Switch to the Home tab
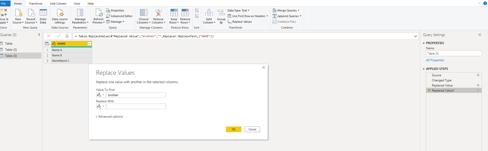This screenshot has width=488, height=151. click(x=18, y=4)
